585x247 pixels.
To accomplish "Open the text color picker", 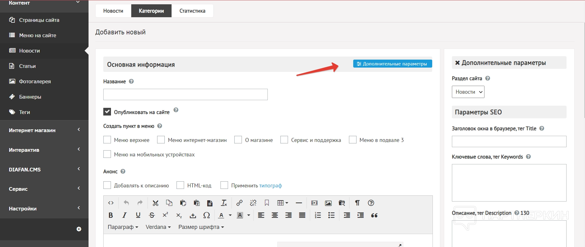I will 221,215.
